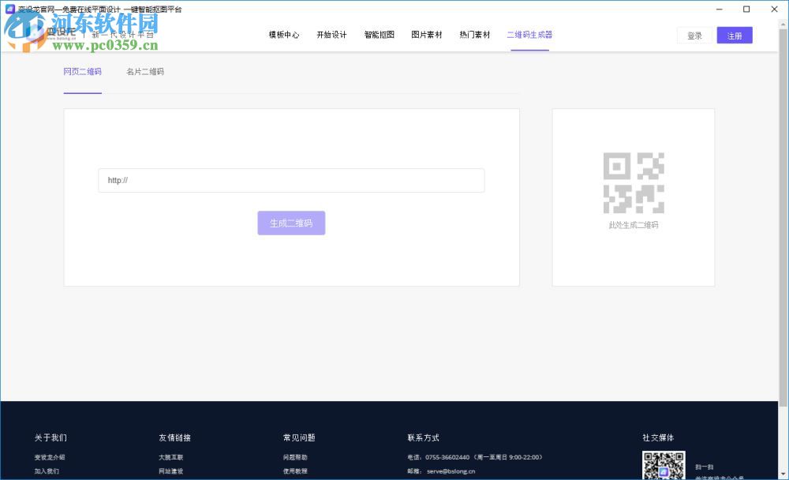Open the 图片素材 section
This screenshot has width=789, height=480.
coord(426,35)
